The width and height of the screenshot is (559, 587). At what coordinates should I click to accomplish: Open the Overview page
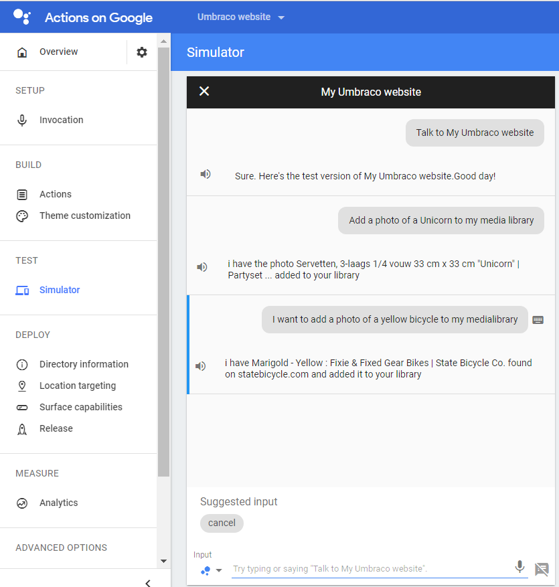coord(59,52)
